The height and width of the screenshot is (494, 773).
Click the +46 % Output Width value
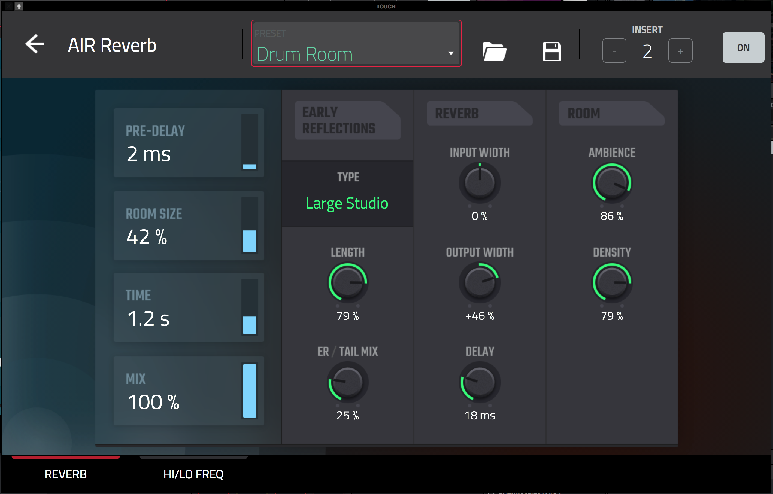pos(480,316)
